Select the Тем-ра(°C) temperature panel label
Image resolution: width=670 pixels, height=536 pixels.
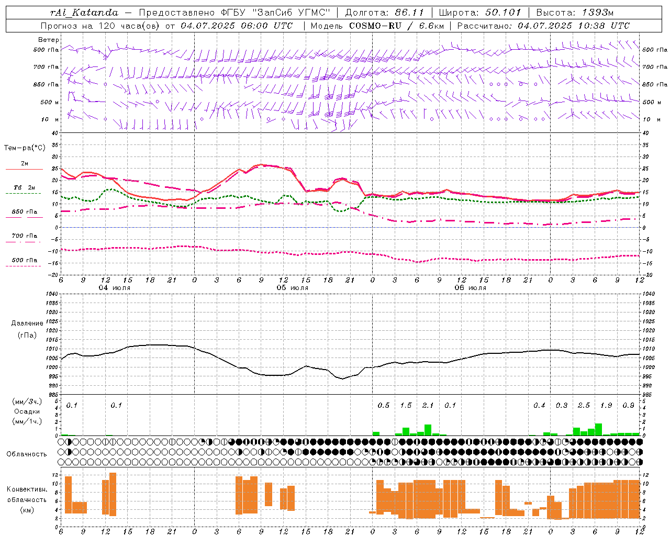(25, 148)
